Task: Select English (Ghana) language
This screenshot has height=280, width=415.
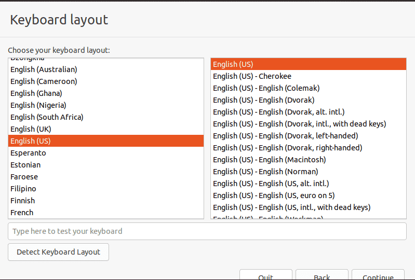Action: [106, 93]
